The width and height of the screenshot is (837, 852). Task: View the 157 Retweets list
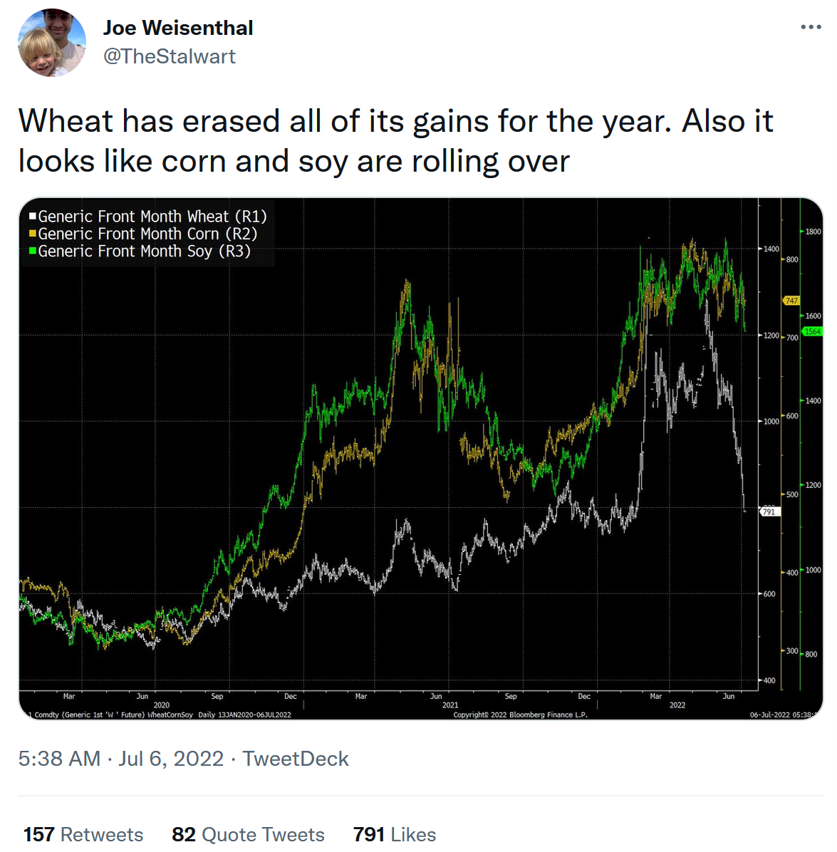[x=83, y=834]
